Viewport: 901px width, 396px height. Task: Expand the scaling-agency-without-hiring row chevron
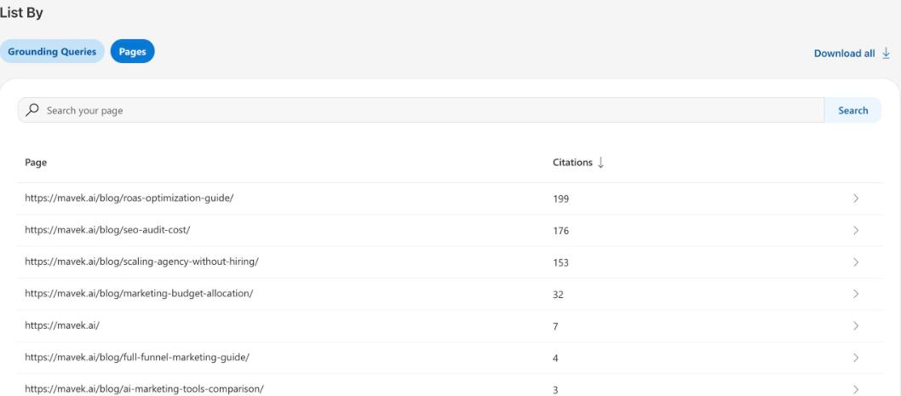[x=856, y=262]
